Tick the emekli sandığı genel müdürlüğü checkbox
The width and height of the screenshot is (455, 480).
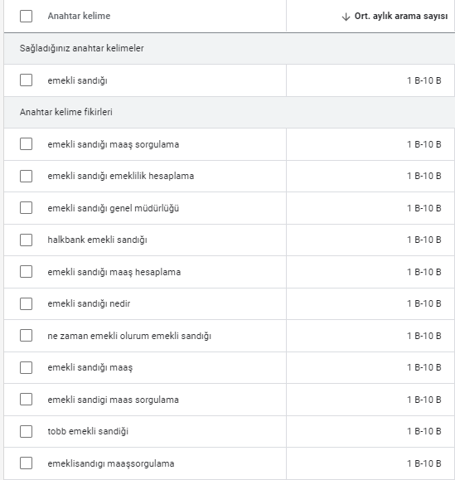coord(26,208)
